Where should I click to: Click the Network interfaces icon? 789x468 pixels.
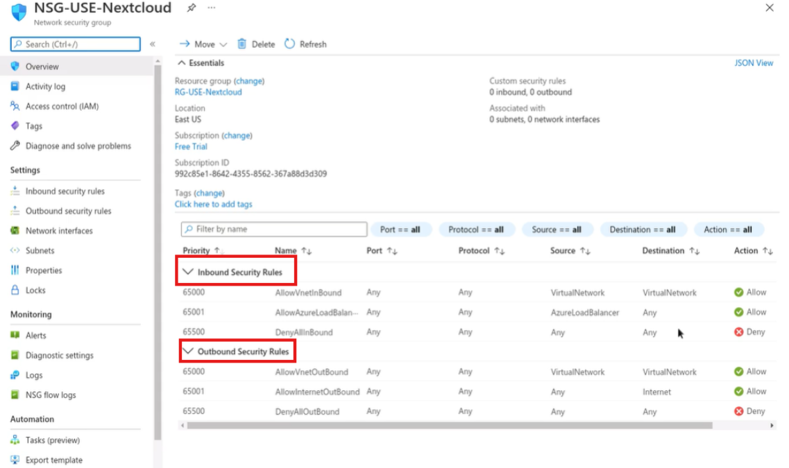point(15,231)
